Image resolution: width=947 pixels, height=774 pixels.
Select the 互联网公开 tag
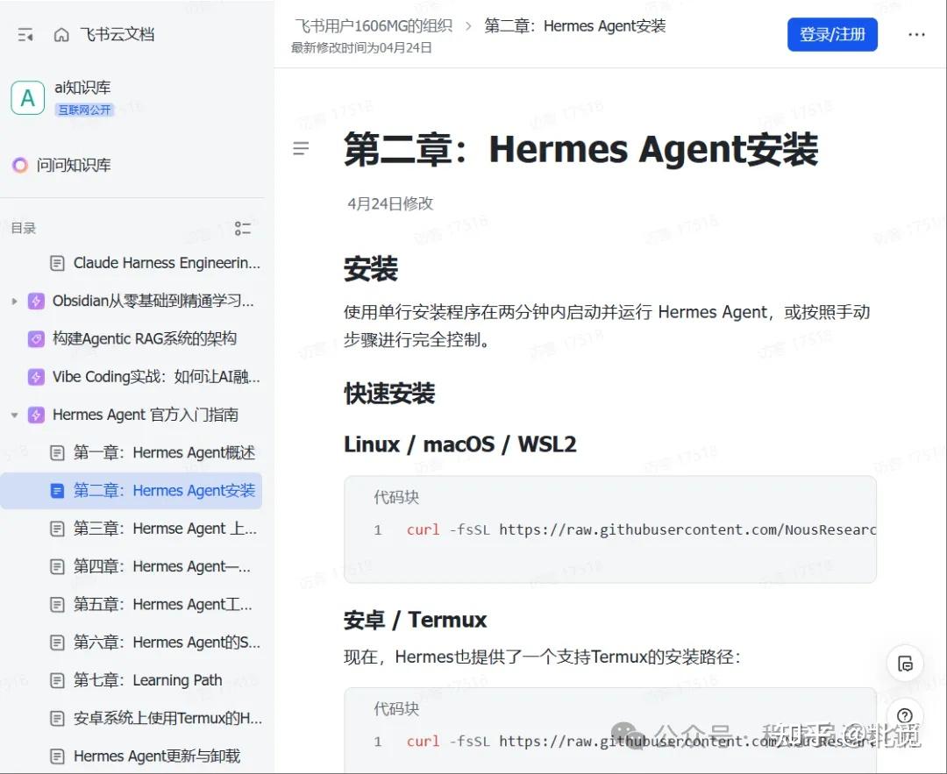pos(84,110)
